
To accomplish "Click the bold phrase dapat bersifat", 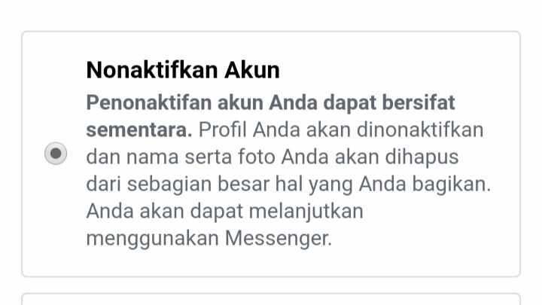I will point(389,102).
